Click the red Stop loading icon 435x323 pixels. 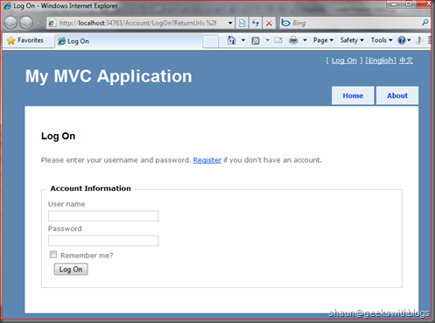pyautogui.click(x=269, y=23)
